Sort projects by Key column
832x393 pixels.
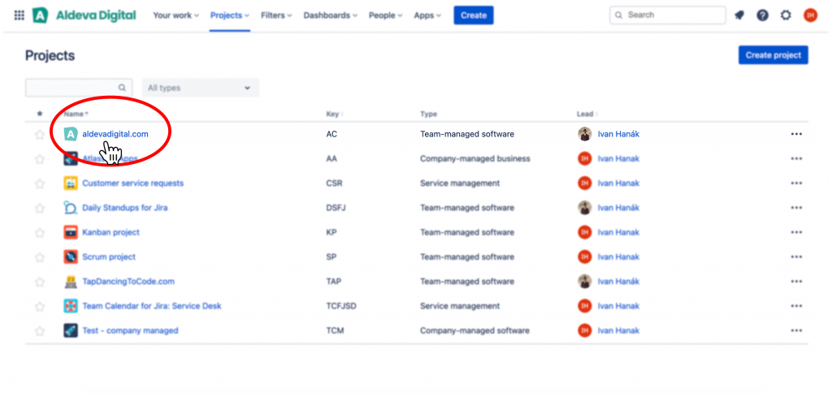(334, 114)
